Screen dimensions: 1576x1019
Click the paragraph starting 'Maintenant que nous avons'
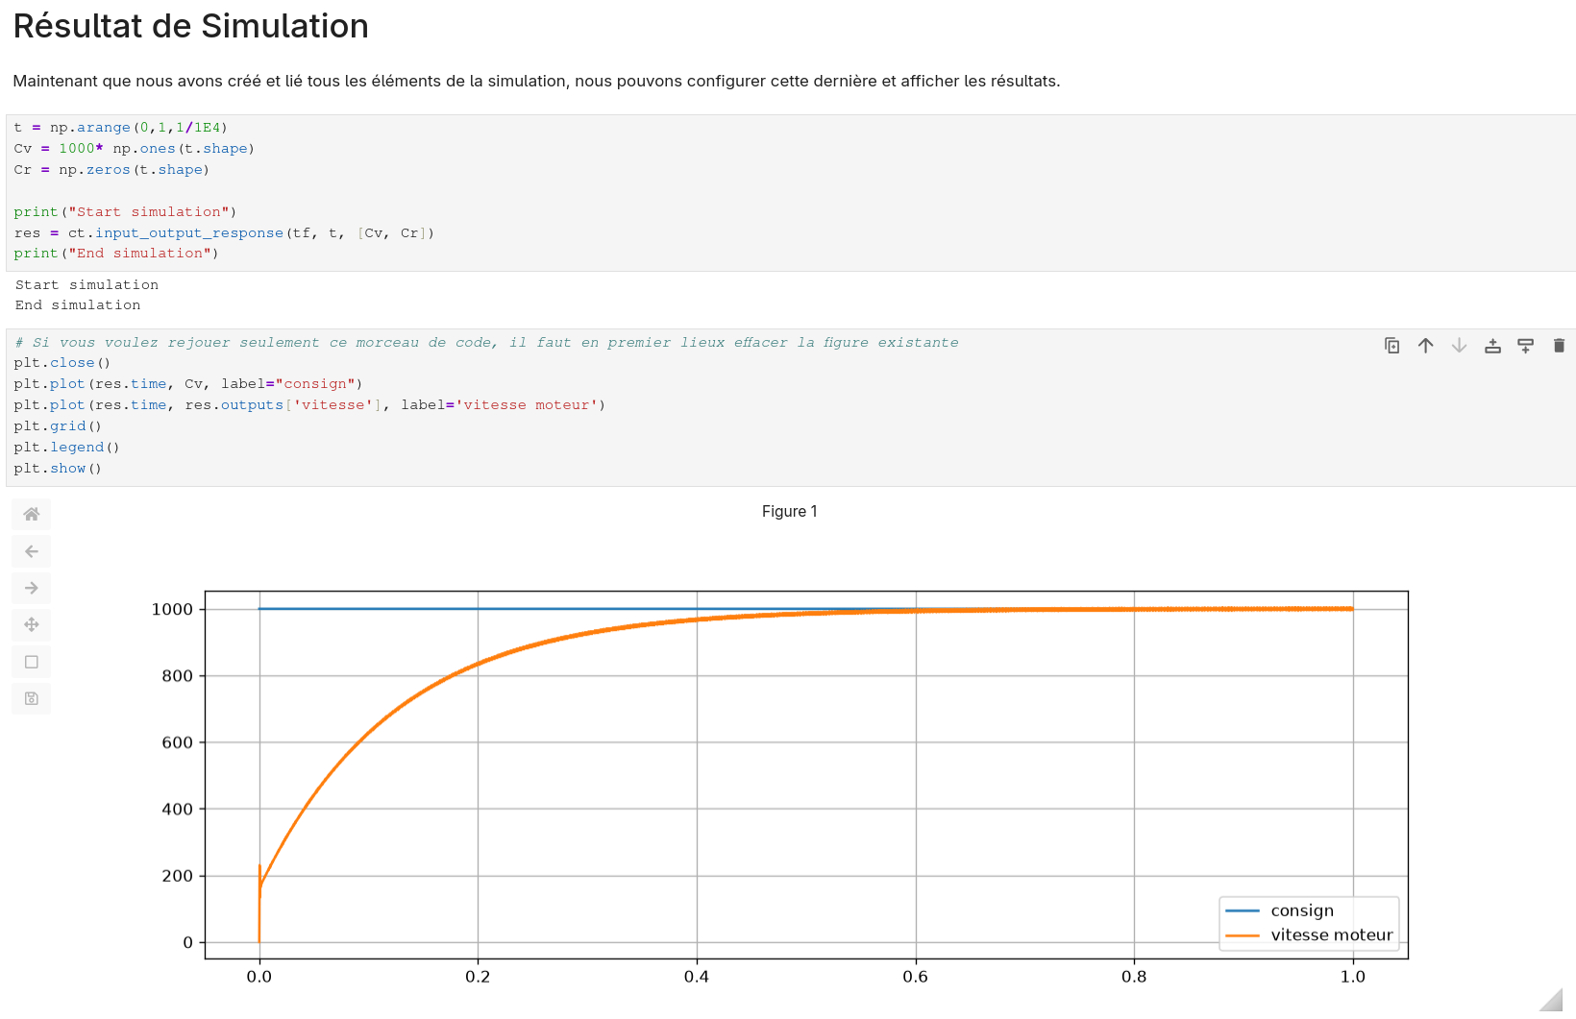point(536,81)
